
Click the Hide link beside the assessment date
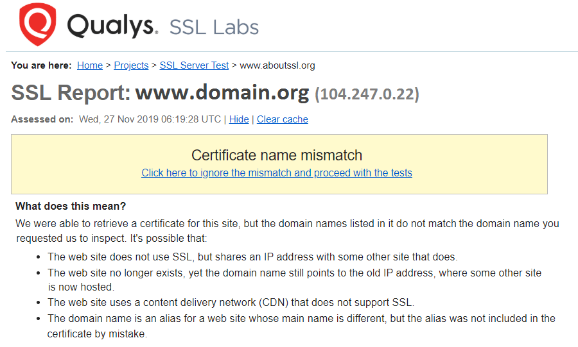[239, 119]
